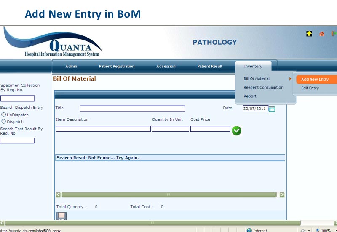
Task: Expand the Bill Of Material submenu arrow
Action: click(290, 79)
